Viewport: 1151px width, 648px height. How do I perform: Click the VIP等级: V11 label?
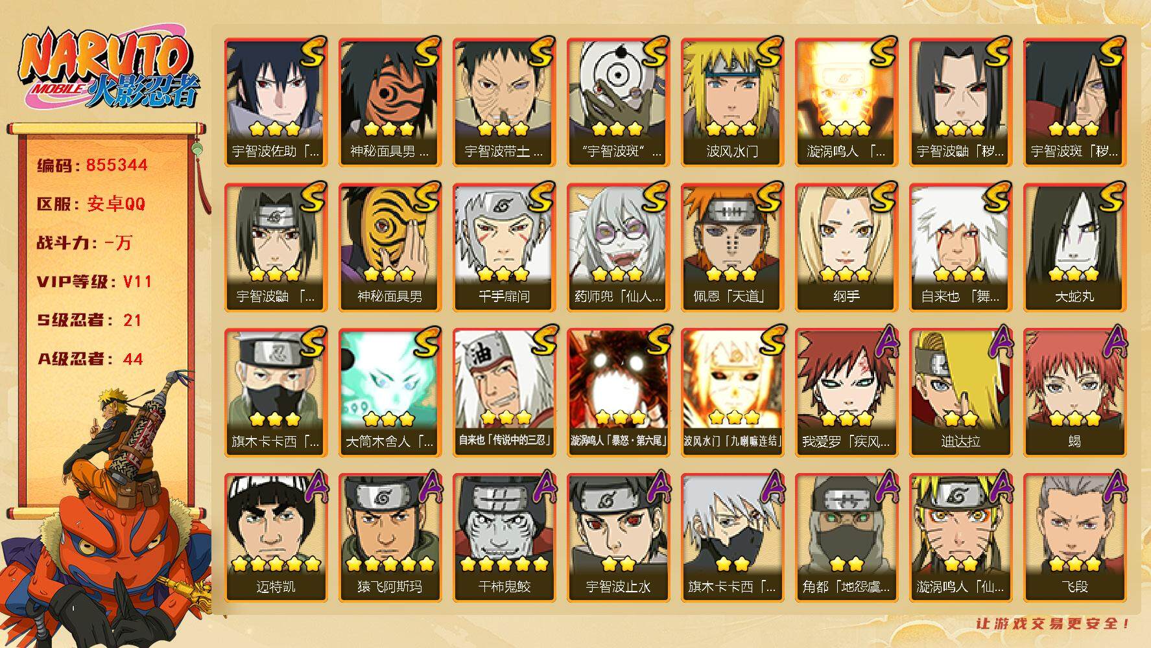(x=95, y=281)
